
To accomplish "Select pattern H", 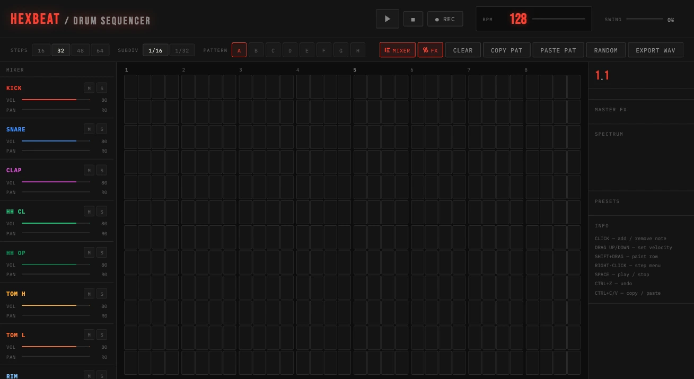I will (358, 50).
